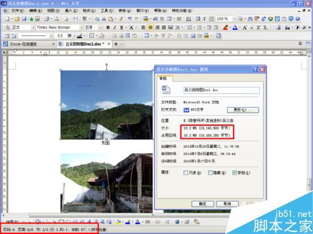Image resolution: width=313 pixels, height=234 pixels.
Task: Click the highlight color pen icon
Action: coord(225,28)
